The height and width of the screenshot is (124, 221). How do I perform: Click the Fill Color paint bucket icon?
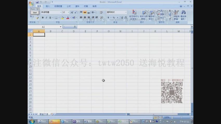62,18
